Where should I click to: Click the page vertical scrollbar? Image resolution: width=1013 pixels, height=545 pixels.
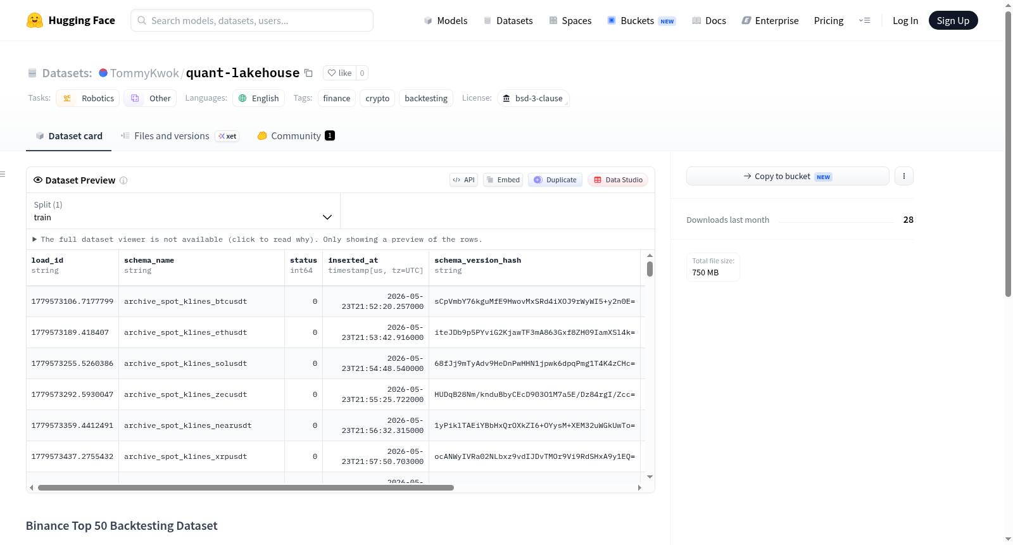pyautogui.click(x=1008, y=154)
